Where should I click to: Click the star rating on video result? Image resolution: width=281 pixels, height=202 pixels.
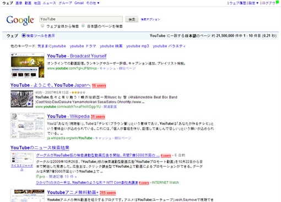78,92
